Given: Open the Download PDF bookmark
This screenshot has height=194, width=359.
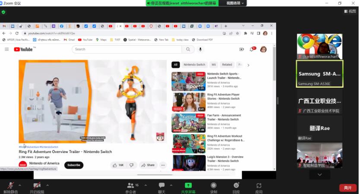Looking at the screenshot, I should coord(202,40).
